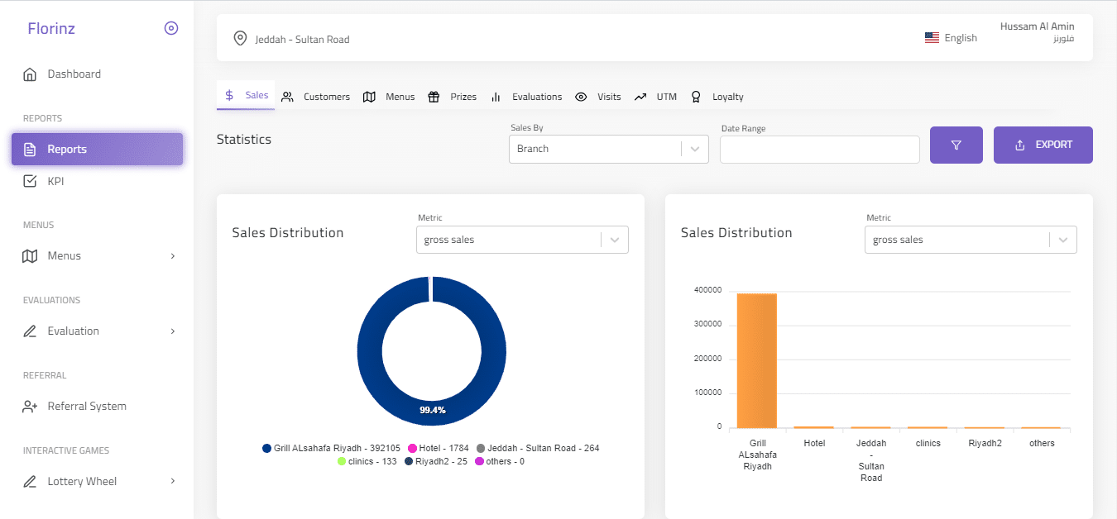Viewport: 1117px width, 519px height.
Task: Click the Loyalty award icon
Action: pyautogui.click(x=696, y=97)
